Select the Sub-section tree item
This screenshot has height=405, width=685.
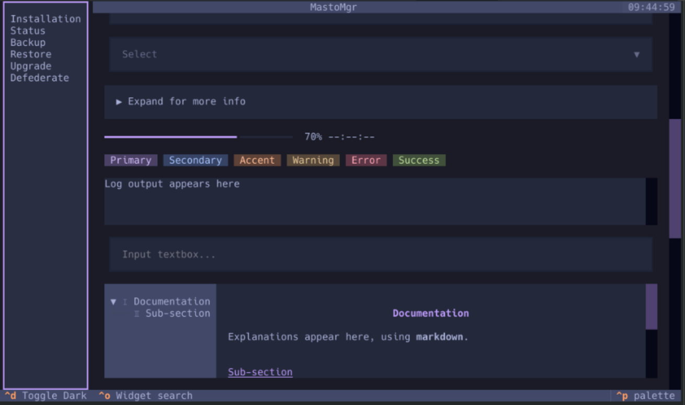pyautogui.click(x=177, y=313)
